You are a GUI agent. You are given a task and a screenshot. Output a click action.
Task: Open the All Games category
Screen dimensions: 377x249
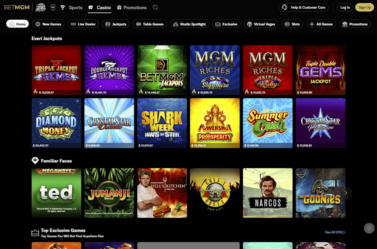321,24
